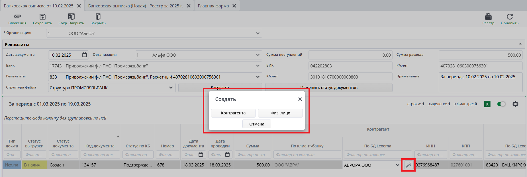Collapse the Реквизиты section

point(520,44)
